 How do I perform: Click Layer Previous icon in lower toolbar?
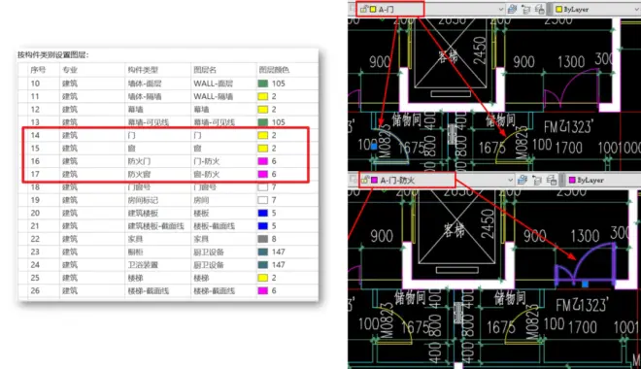point(551,180)
